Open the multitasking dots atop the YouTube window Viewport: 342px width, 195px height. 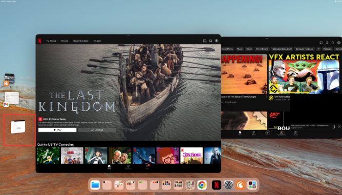(x=268, y=39)
